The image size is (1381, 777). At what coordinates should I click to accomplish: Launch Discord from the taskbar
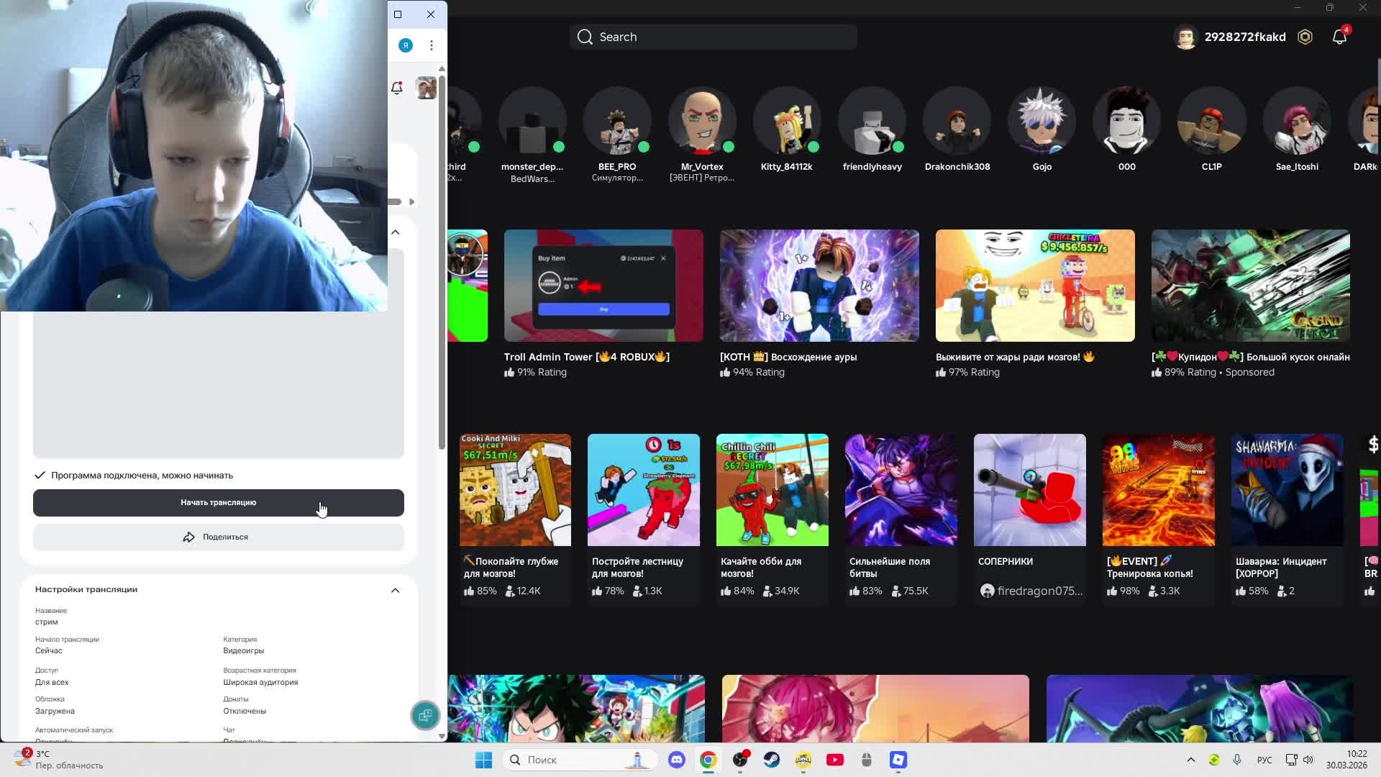point(676,760)
